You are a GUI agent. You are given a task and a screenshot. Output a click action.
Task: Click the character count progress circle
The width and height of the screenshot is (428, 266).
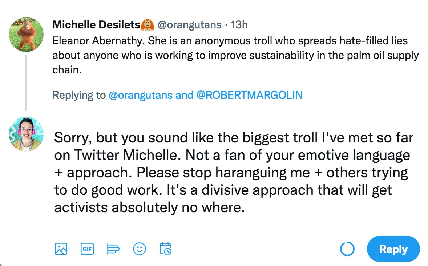pos(347,249)
